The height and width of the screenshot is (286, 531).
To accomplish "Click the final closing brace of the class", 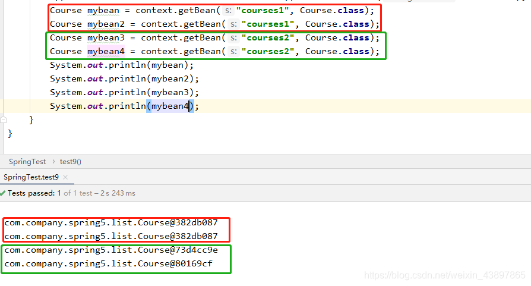I will coord(10,134).
